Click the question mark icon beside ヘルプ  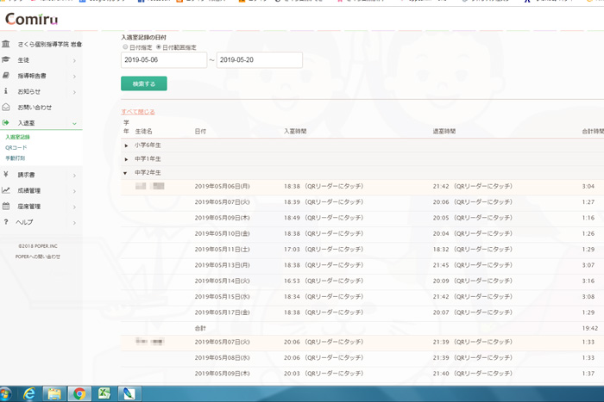tap(7, 222)
